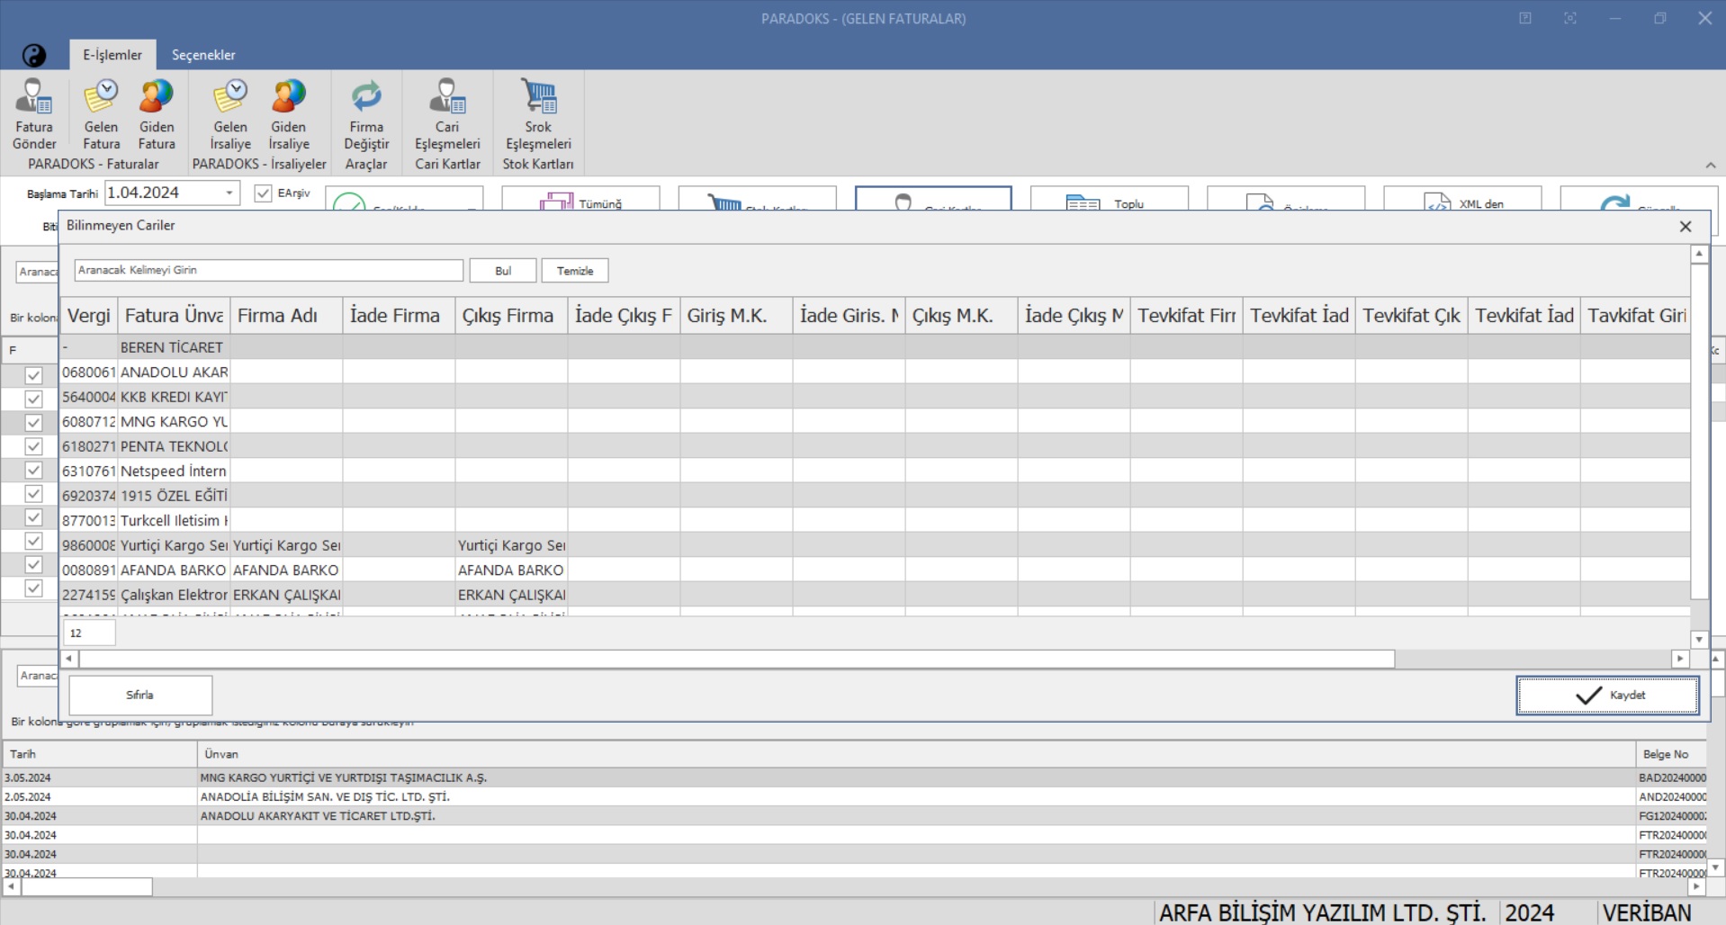Open the Fatura Gönder icon

pos(34,114)
